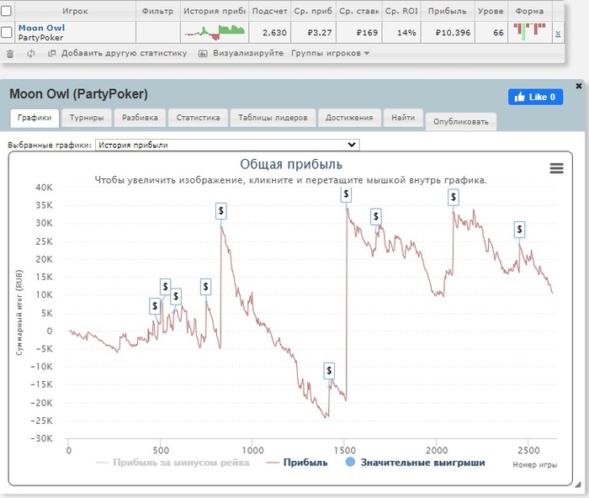Remove Moon Owl row via small x link
The height and width of the screenshot is (498, 589).
pos(558,34)
